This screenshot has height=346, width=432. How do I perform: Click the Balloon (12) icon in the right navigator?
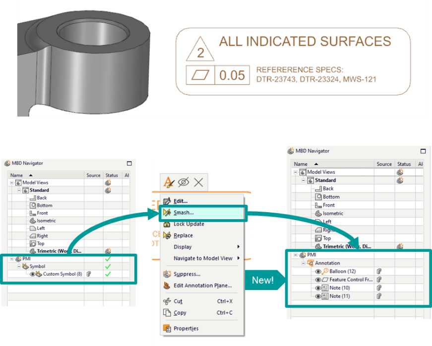pos(325,271)
